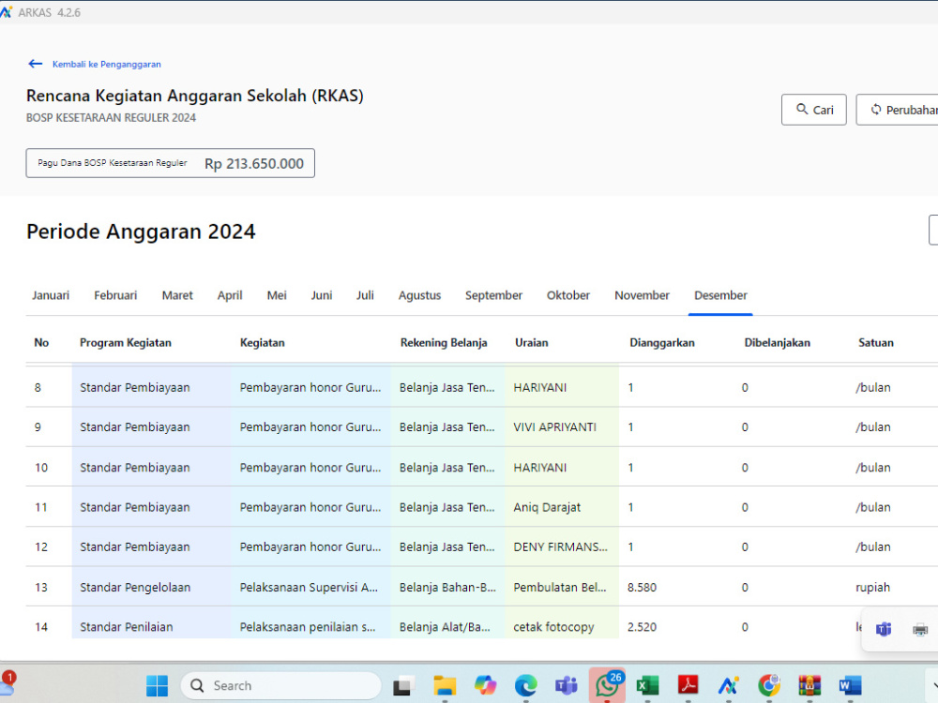This screenshot has height=703, width=938.
Task: Open Microsoft Word from the taskbar
Action: point(850,686)
